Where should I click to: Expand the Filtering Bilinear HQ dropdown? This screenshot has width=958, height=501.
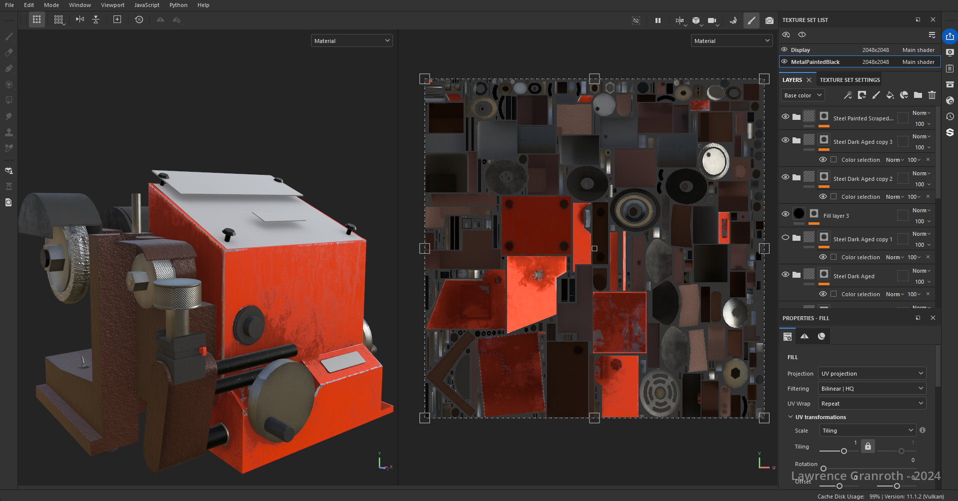[871, 389]
